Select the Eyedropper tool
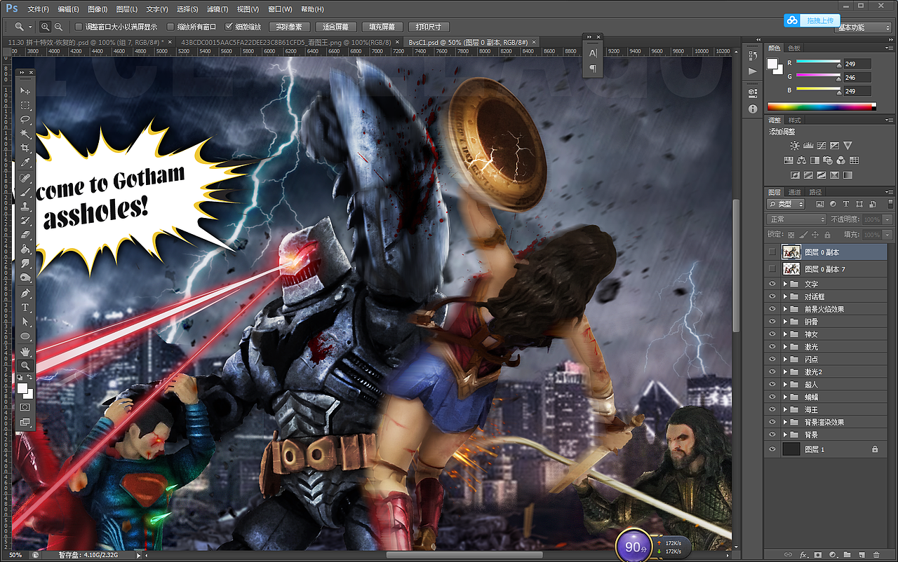The image size is (898, 562). tap(25, 163)
